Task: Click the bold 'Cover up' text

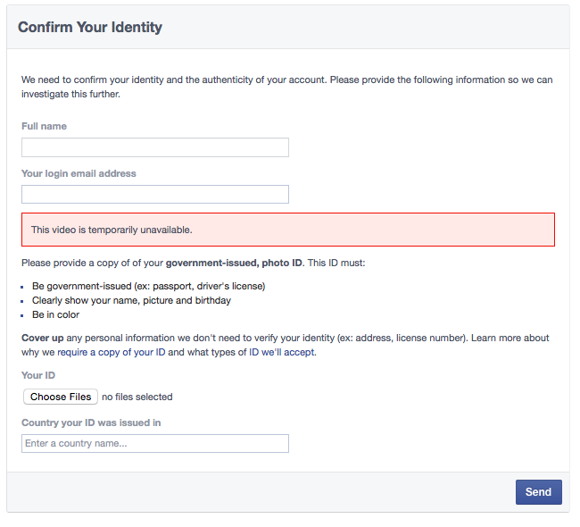Action: [43, 338]
